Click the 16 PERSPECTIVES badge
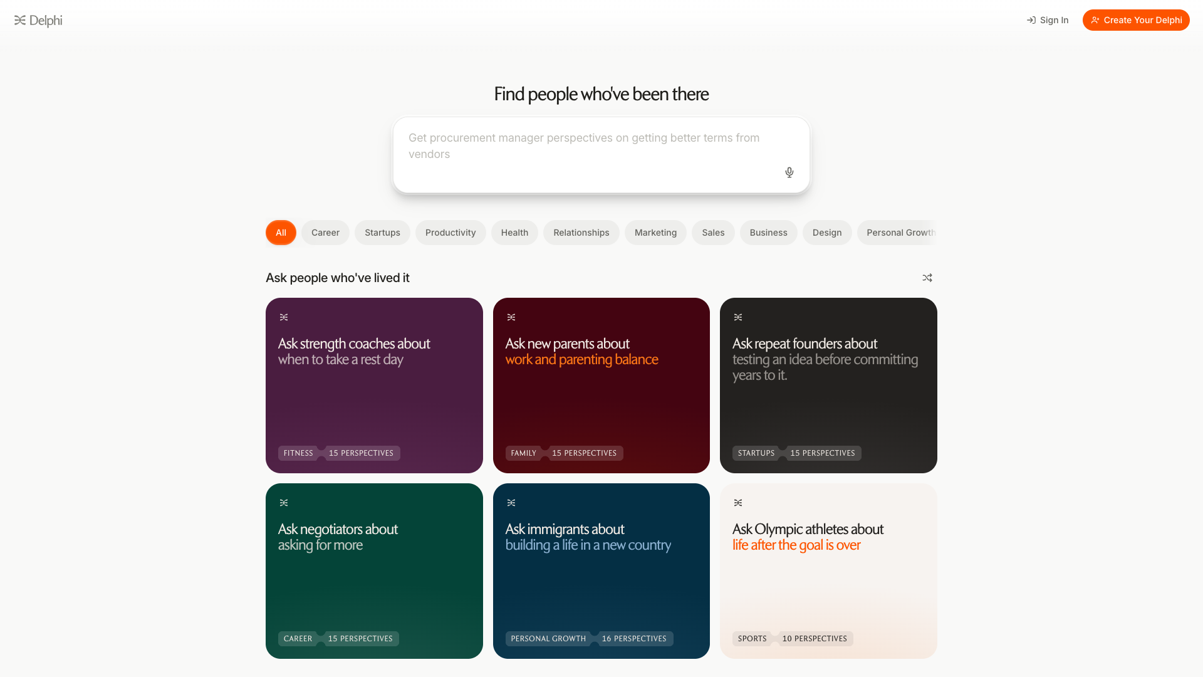Screen dimensions: 1203x677 (x=635, y=639)
